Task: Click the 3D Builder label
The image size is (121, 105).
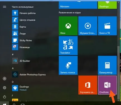Action: (25, 61)
